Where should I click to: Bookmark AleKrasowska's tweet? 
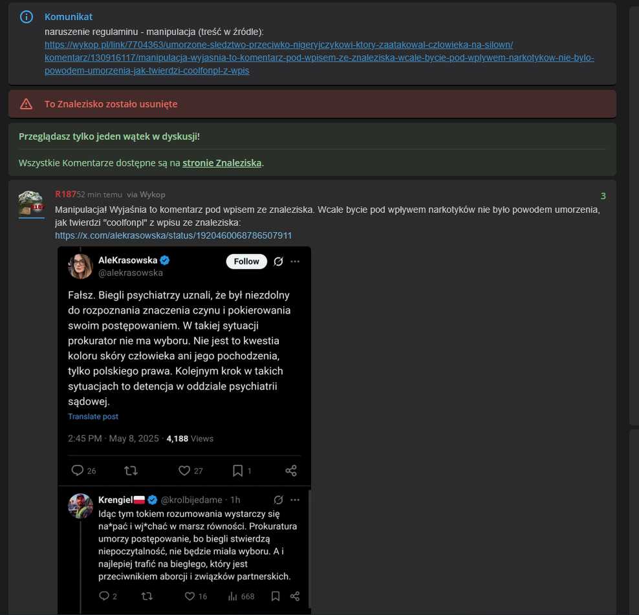(x=237, y=471)
